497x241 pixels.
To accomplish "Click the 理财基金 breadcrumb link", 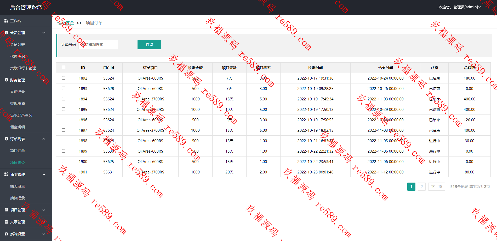I will click(66, 23).
